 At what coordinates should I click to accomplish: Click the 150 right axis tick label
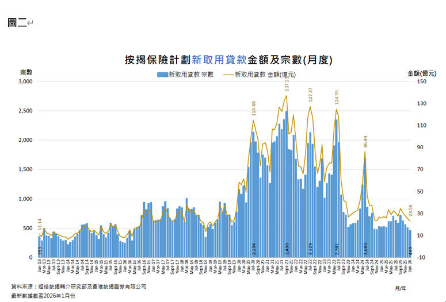(420, 82)
